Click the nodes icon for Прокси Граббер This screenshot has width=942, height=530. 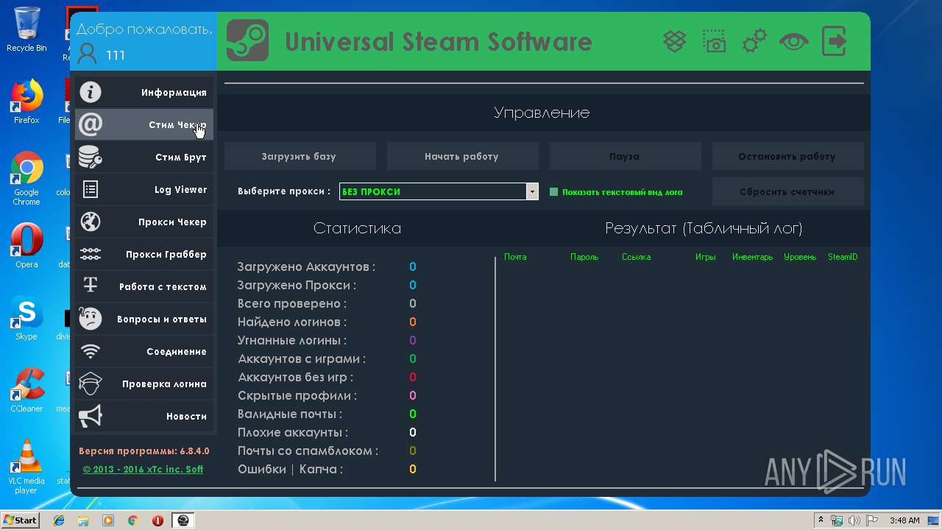tap(91, 254)
